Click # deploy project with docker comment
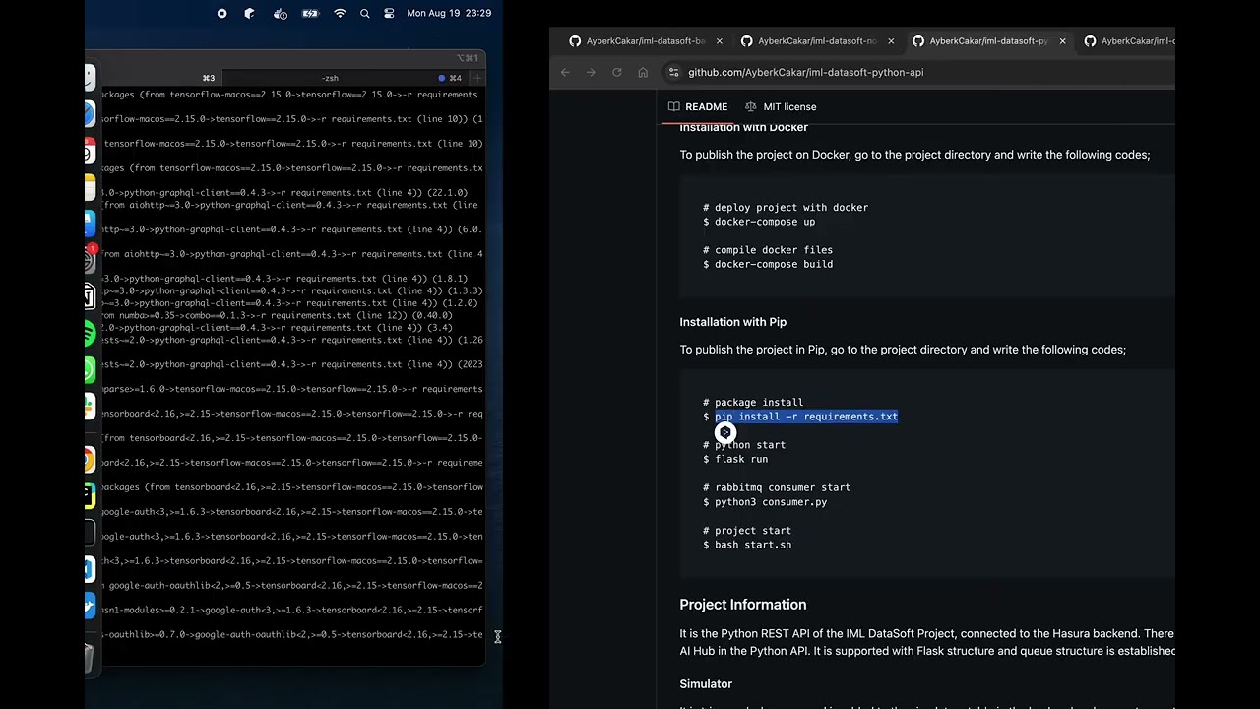Viewport: 1260px width, 709px height. 786,208
